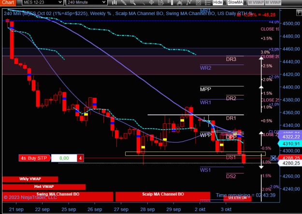Image resolution: width=302 pixels, height=214 pixels.
Task: Toggle the W VWAP toolbar button
Action: point(256,2)
